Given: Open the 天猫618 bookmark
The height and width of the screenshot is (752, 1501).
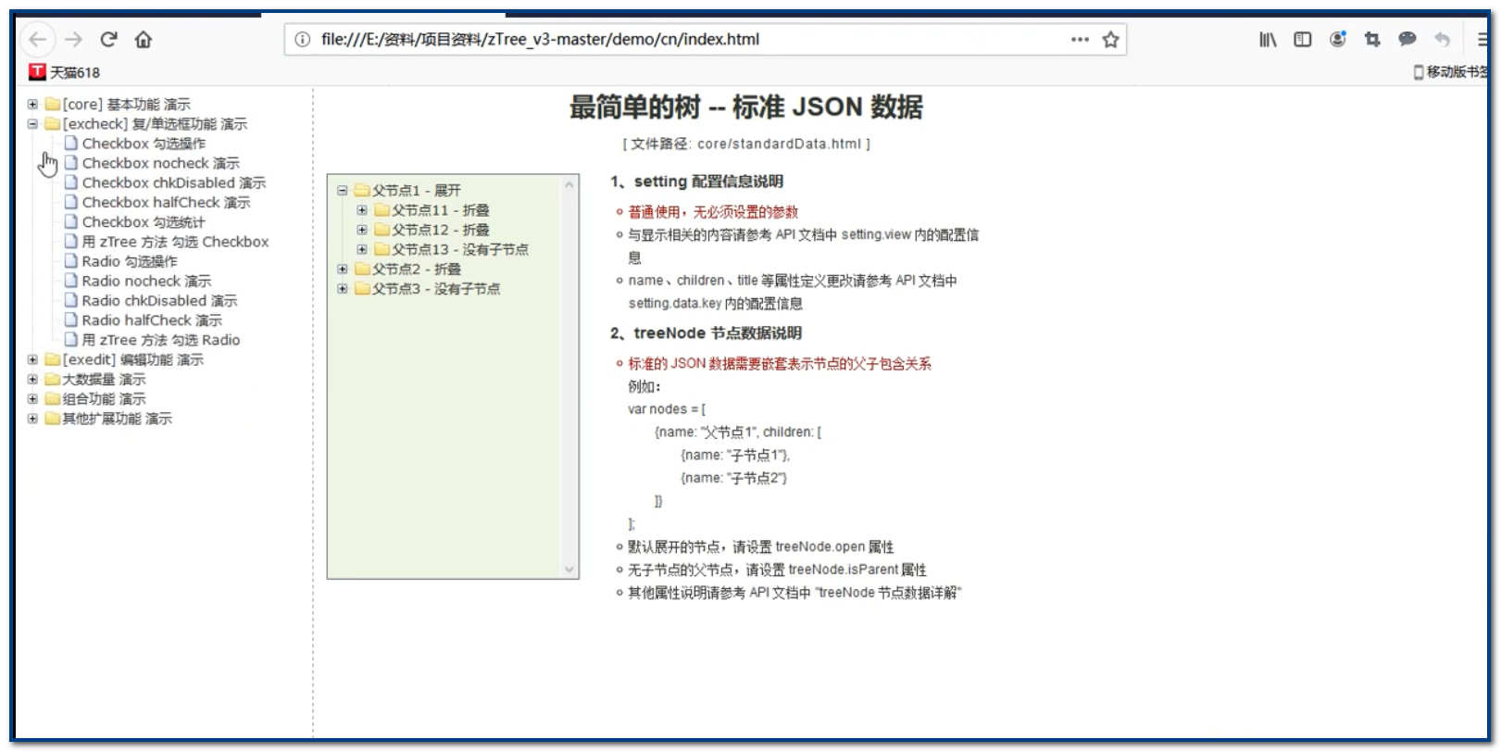Looking at the screenshot, I should tap(65, 72).
